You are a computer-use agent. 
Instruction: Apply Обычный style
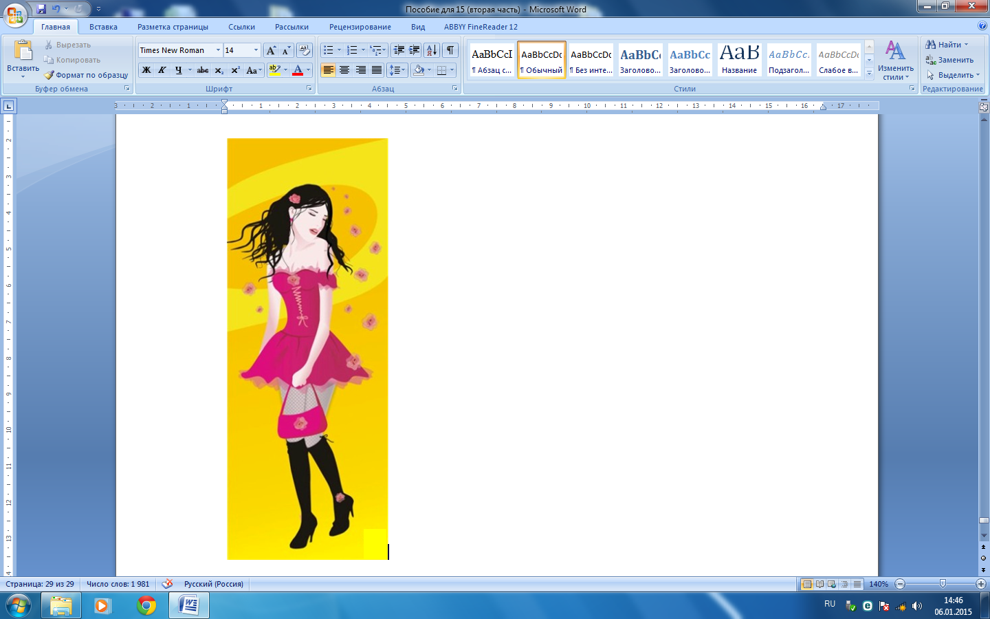click(x=542, y=60)
